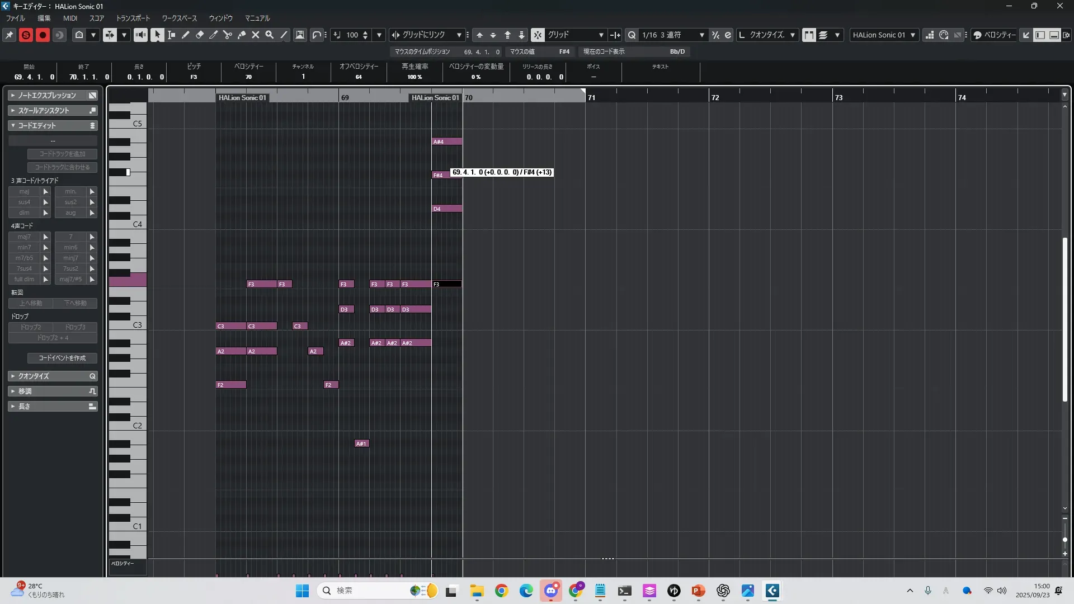Toggle the Record in Editor button
Viewport: 1074px width, 604px height.
point(43,35)
